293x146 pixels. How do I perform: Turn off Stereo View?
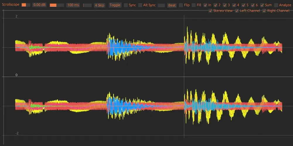210,11
